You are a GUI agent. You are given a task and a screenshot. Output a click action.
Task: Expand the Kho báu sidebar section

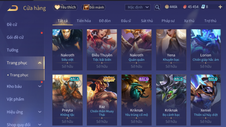(40, 86)
